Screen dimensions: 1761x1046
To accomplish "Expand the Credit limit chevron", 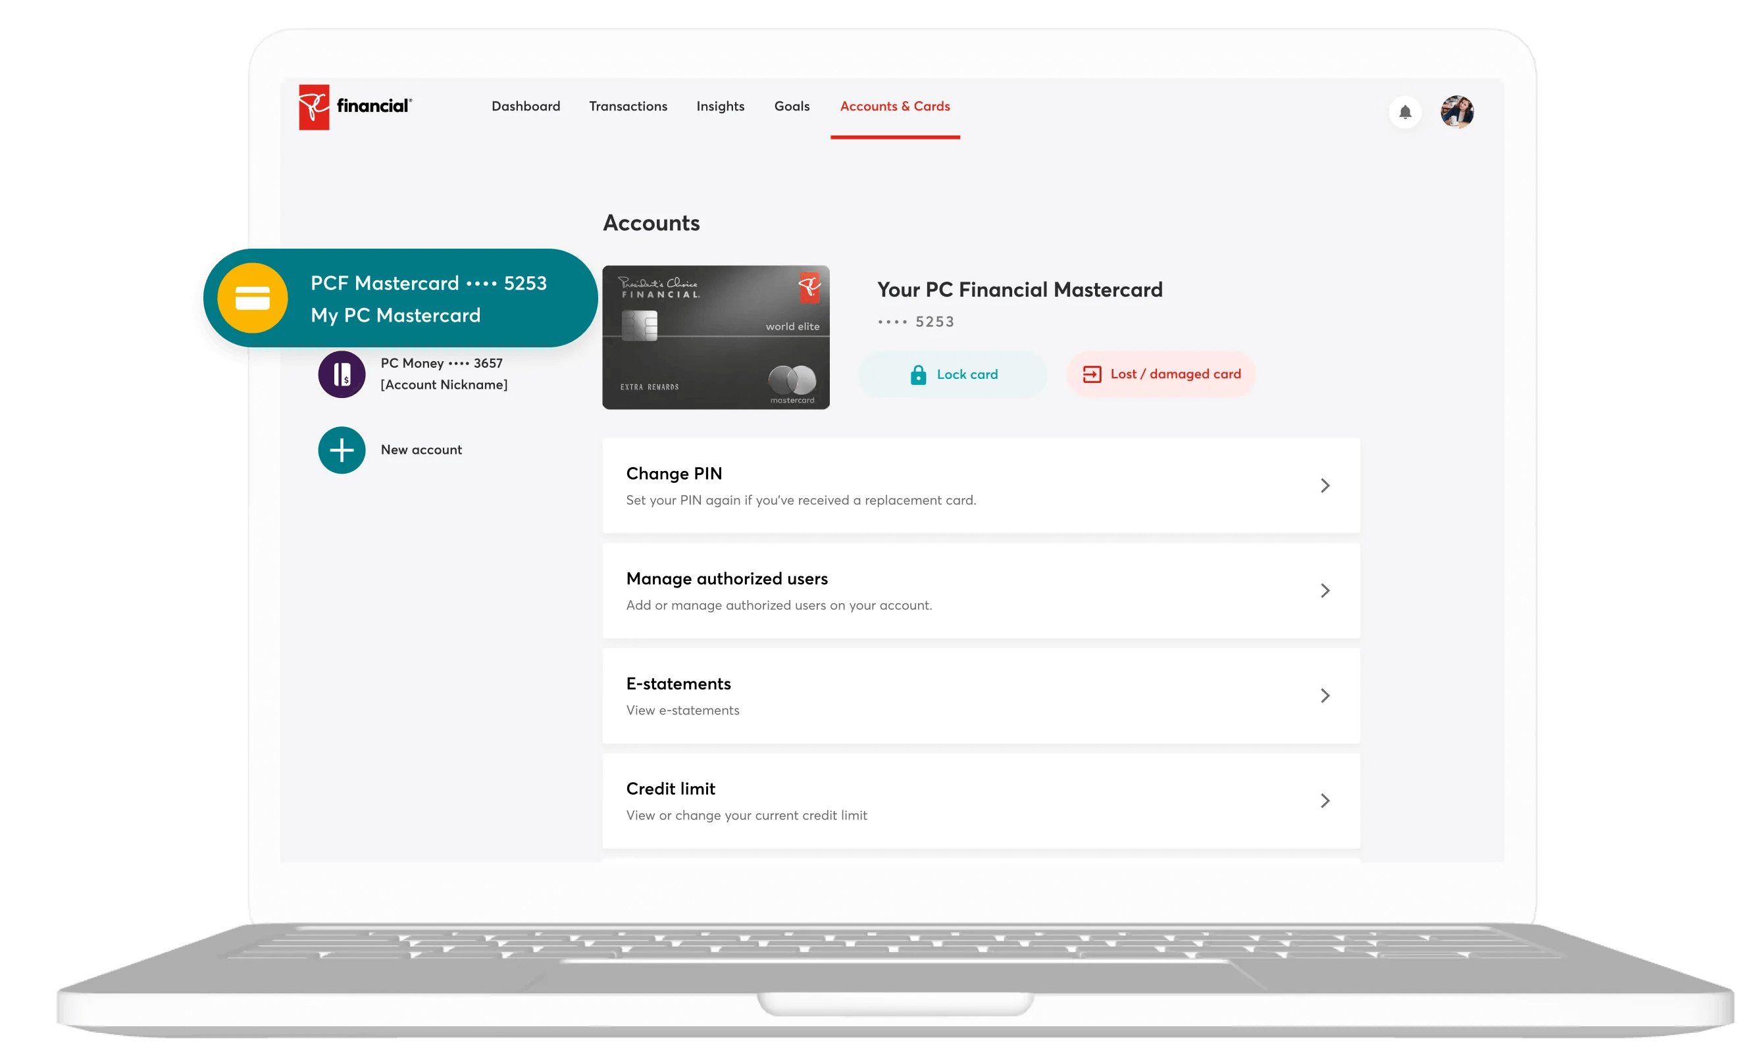I will click(x=1325, y=801).
